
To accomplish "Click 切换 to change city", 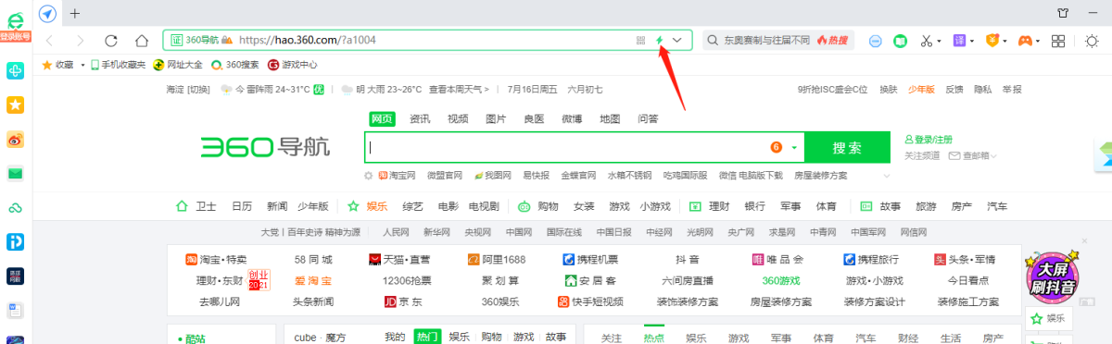I will coord(198,90).
